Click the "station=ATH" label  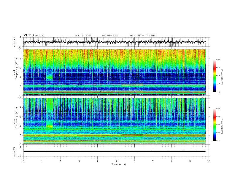pyautogui.click(x=110, y=35)
